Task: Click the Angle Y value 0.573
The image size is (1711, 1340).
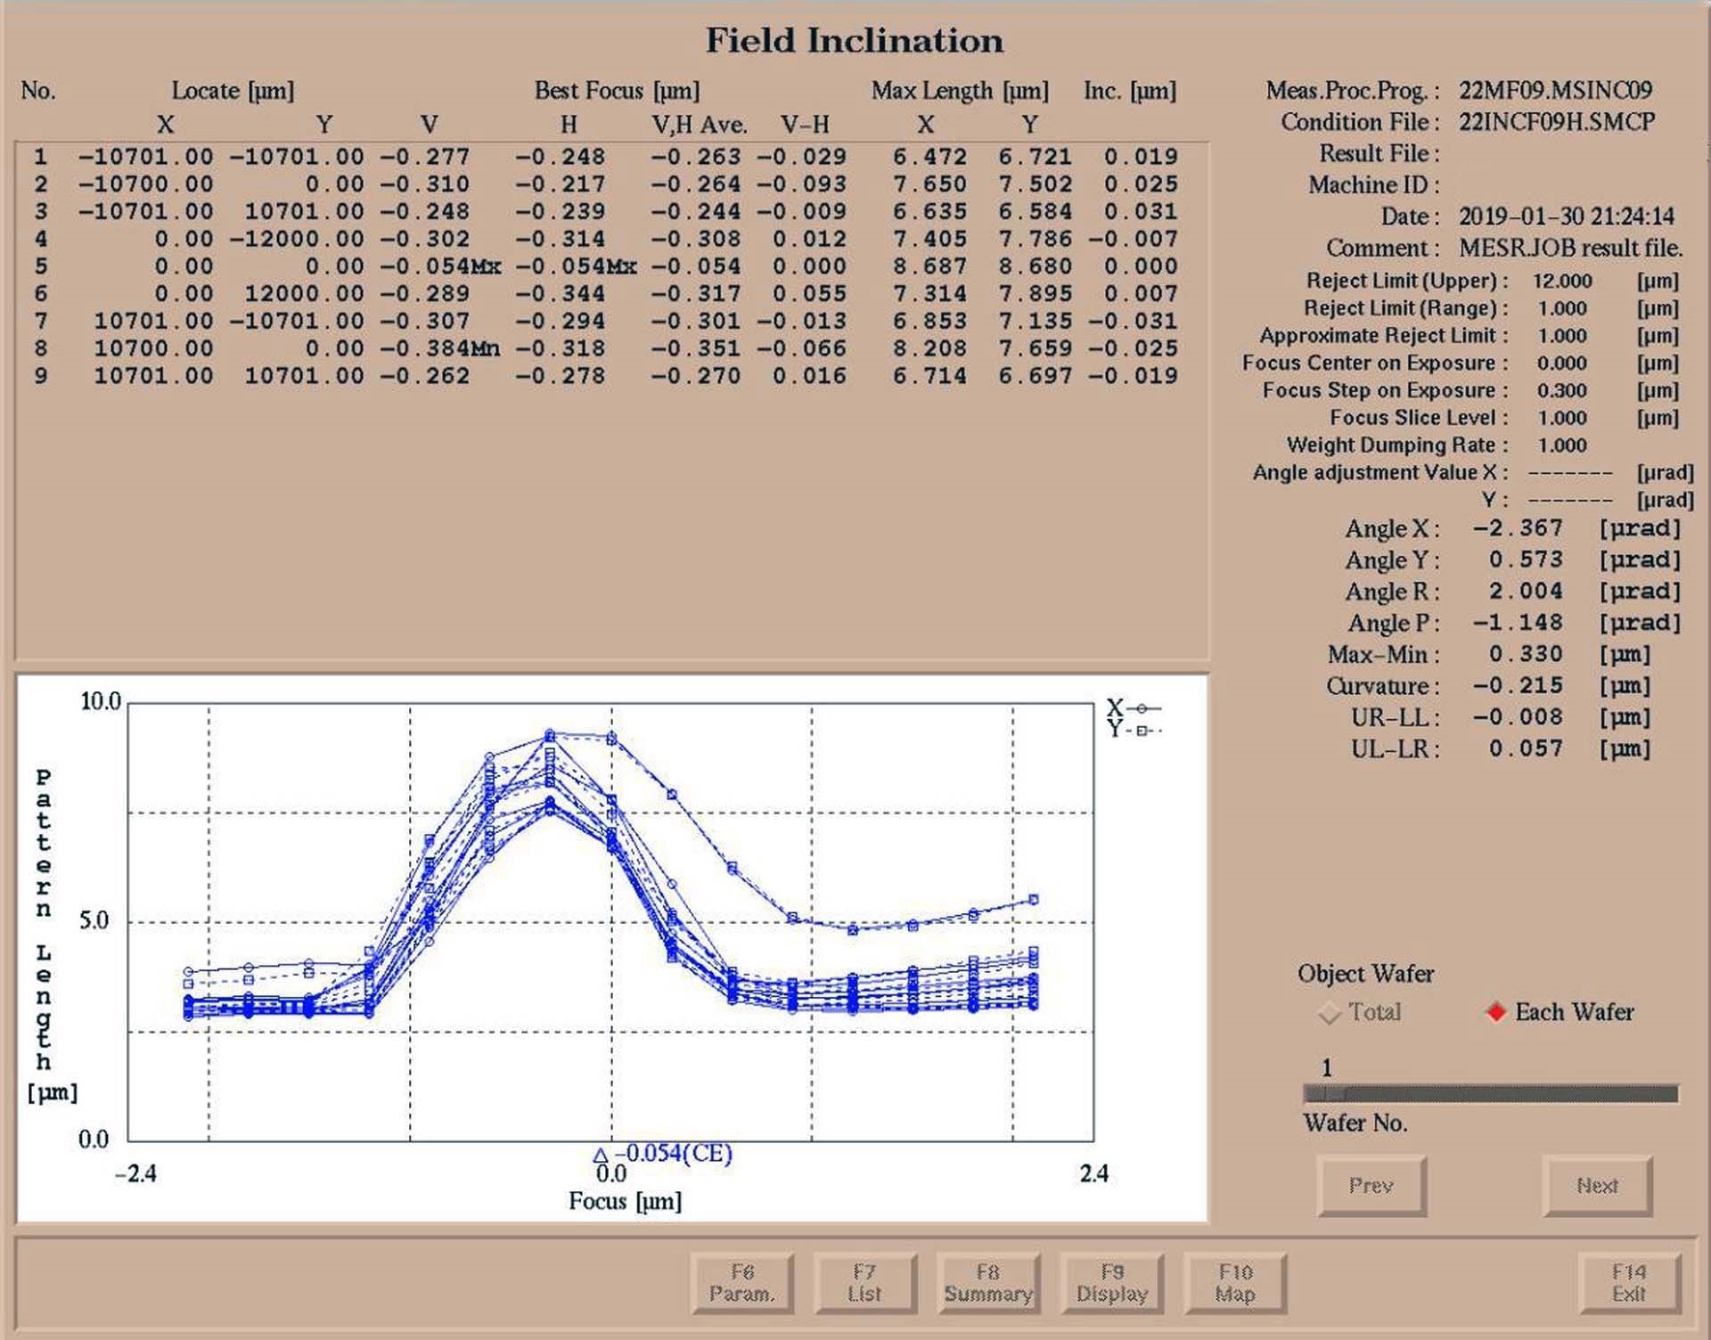Action: point(1526,560)
